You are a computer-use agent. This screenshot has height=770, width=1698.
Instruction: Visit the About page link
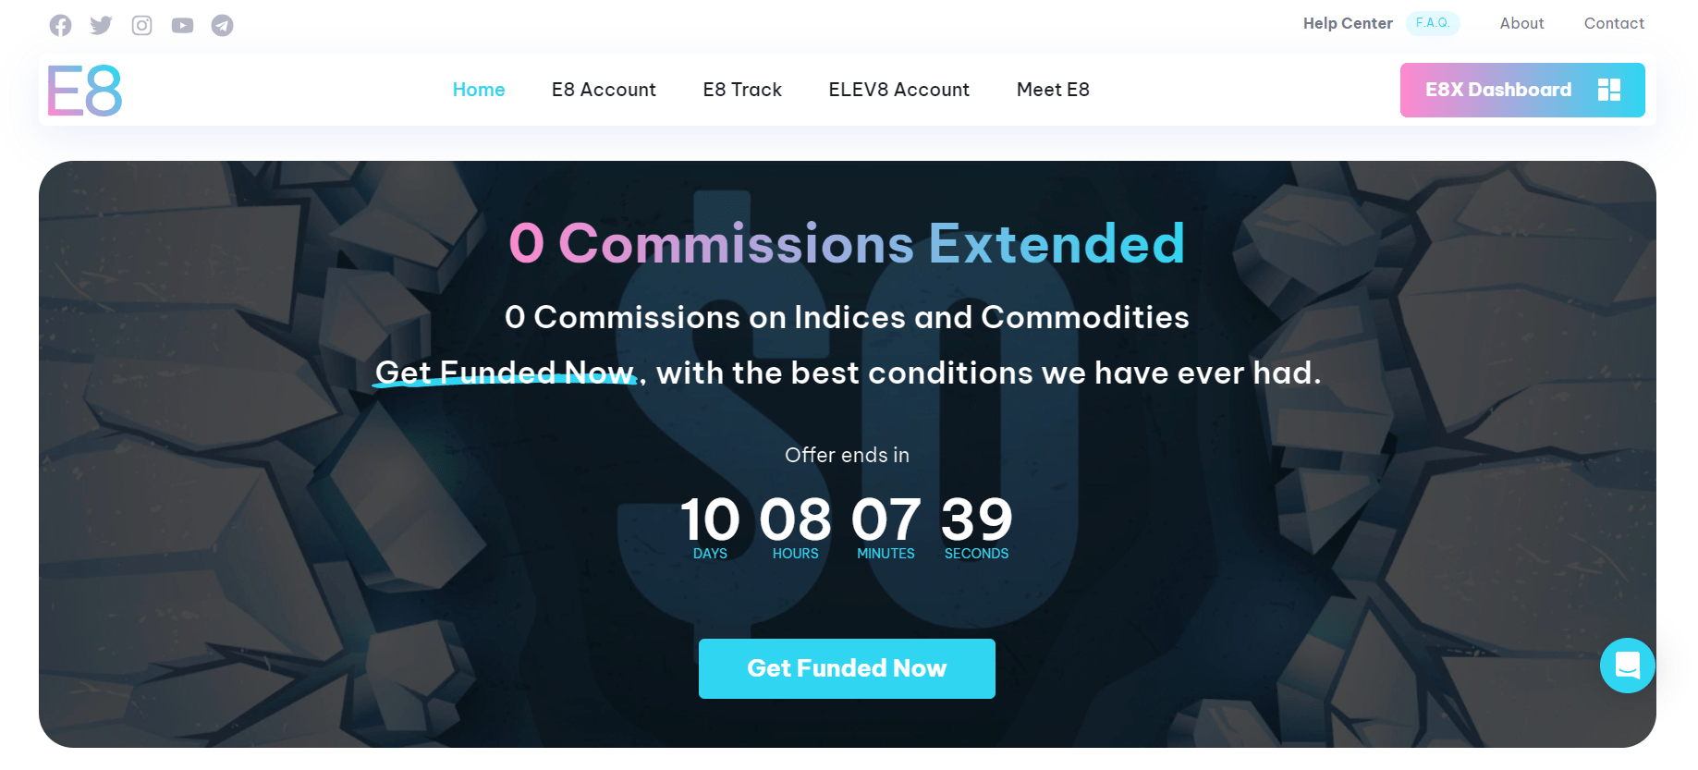pyautogui.click(x=1521, y=23)
